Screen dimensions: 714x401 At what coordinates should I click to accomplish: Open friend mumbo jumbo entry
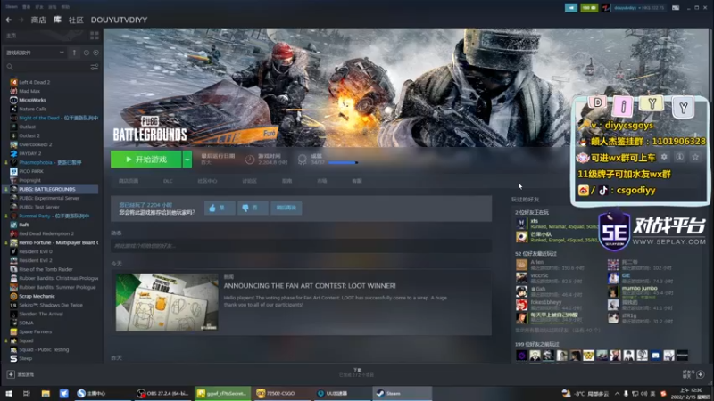pyautogui.click(x=640, y=291)
